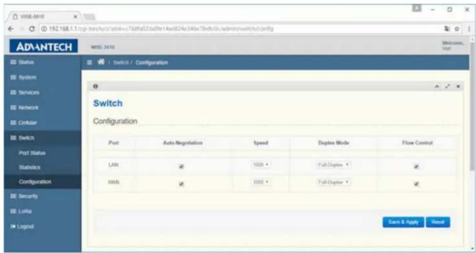This screenshot has width=476, height=253.
Task: Expand panel to fullscreen icon
Action: (x=447, y=86)
